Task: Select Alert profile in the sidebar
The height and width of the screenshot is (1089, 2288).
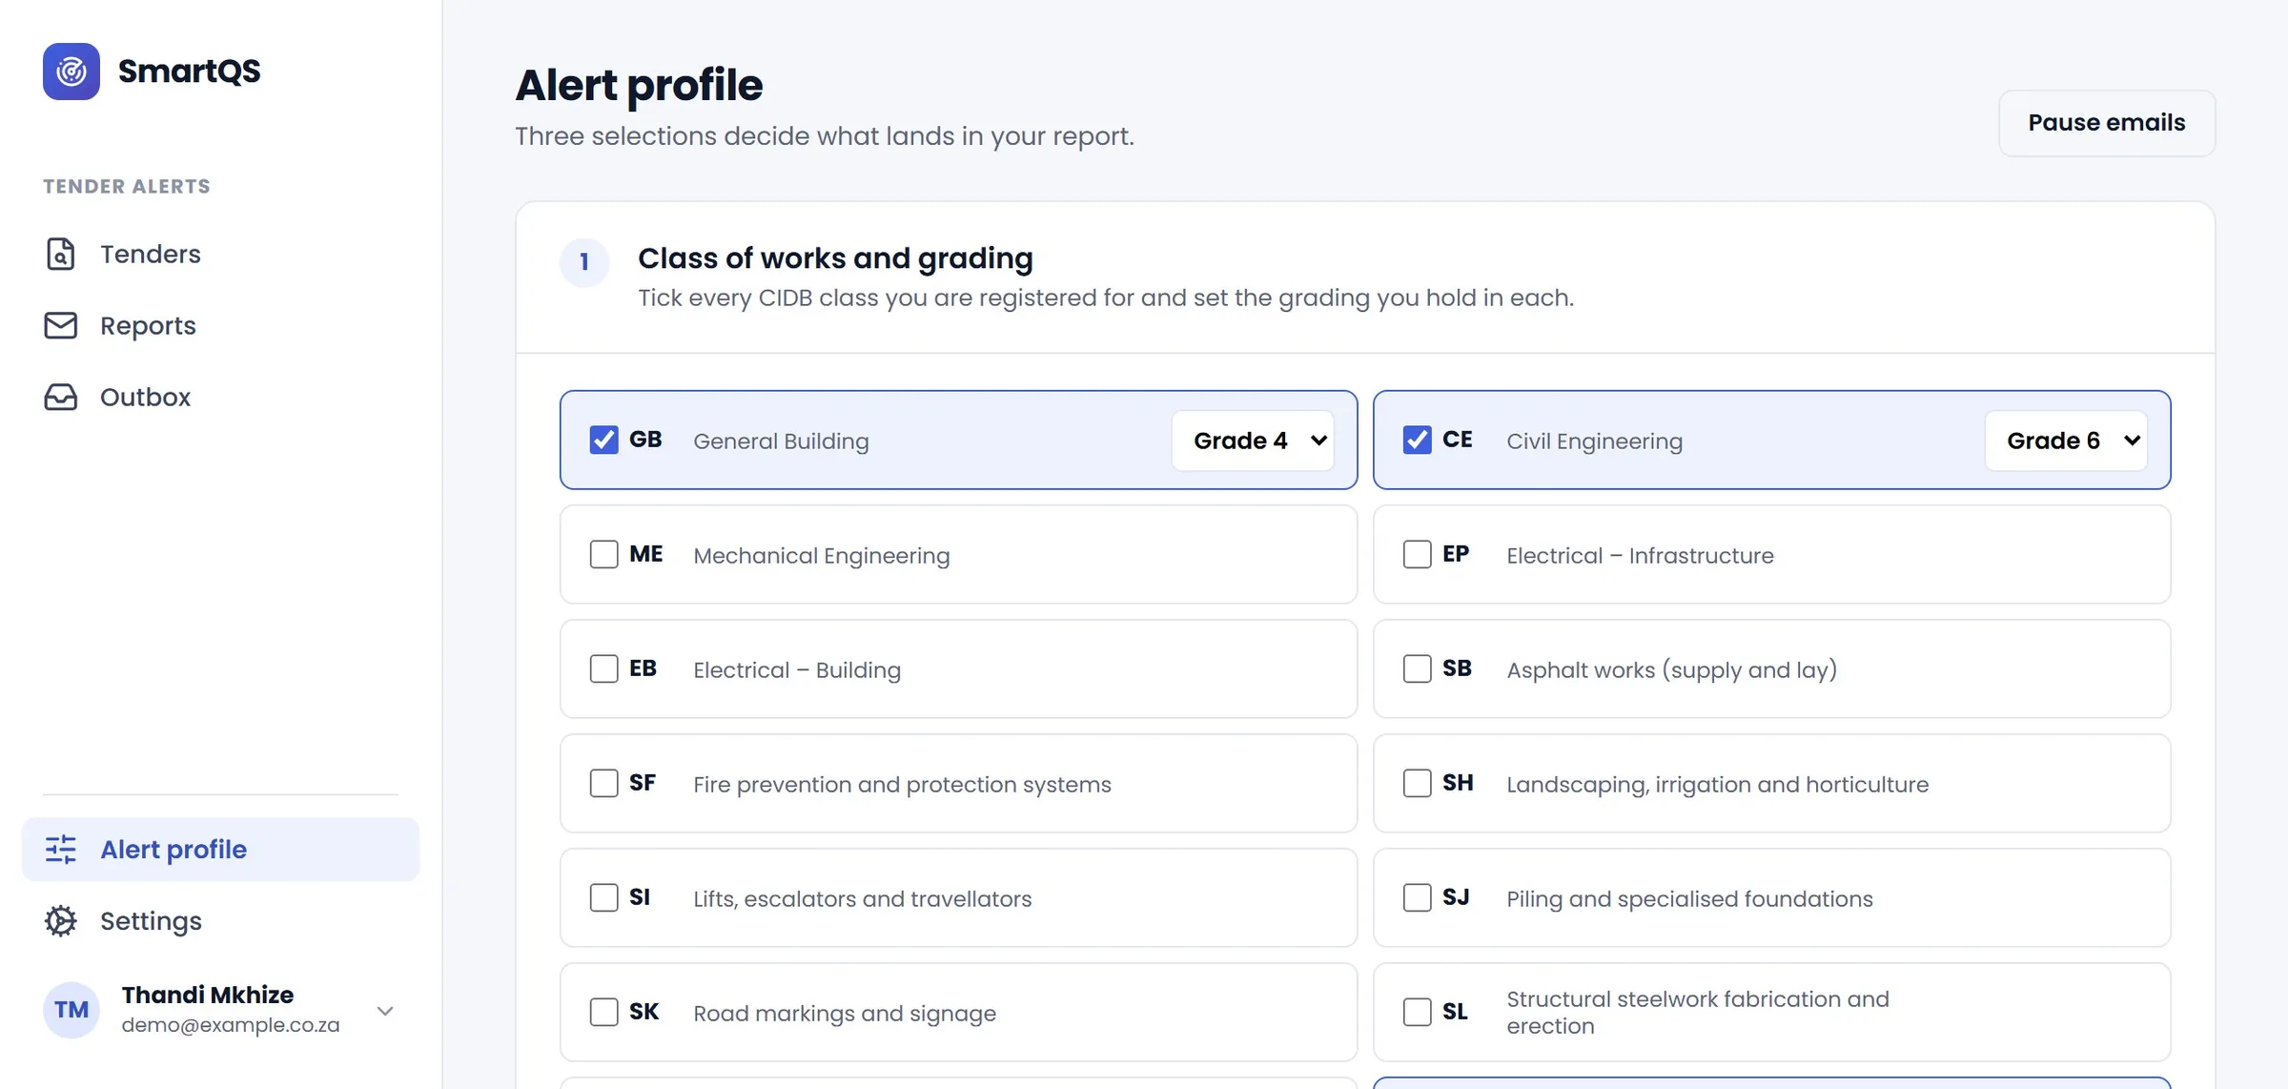Action: (220, 849)
